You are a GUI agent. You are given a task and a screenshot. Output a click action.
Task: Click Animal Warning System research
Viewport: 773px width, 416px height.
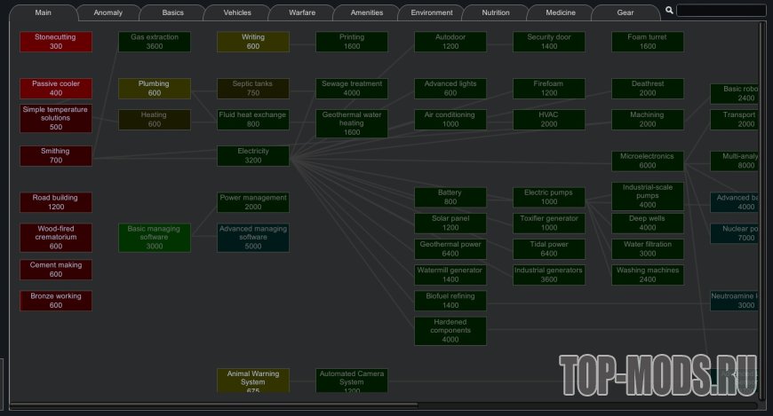pyautogui.click(x=253, y=381)
